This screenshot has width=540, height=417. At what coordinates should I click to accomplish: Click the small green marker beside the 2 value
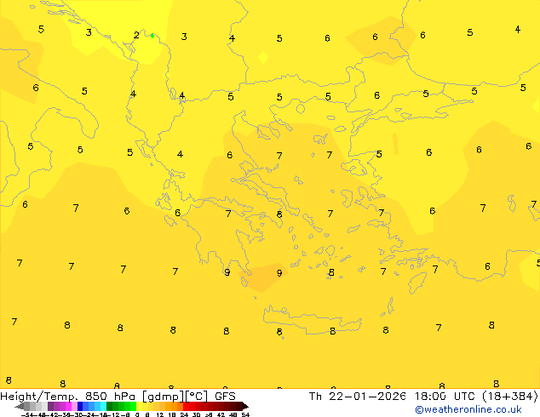click(152, 35)
